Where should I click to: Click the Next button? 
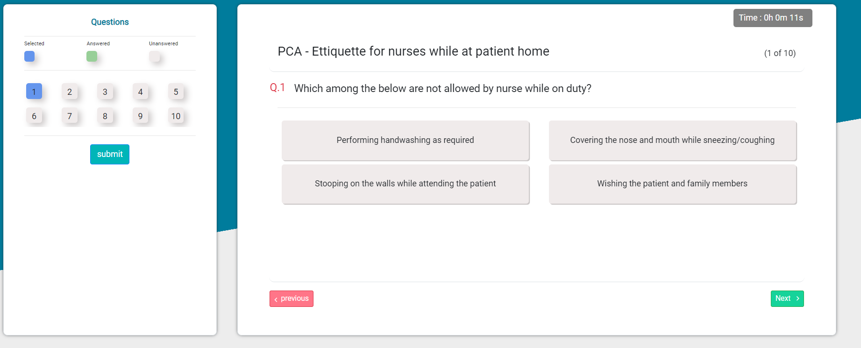[787, 298]
